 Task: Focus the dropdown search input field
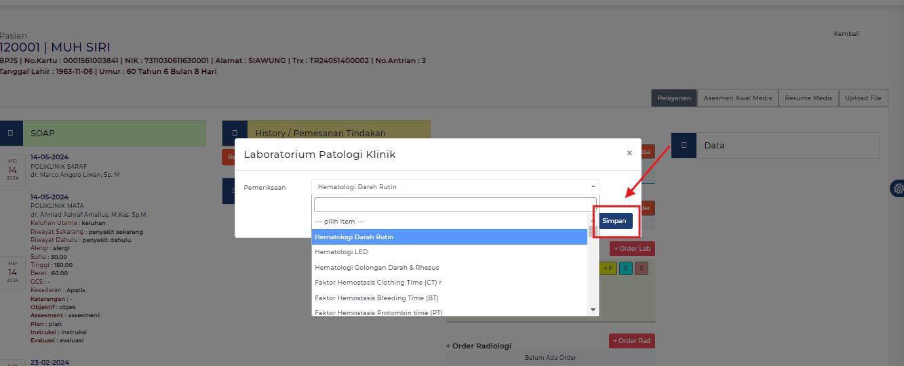(x=454, y=205)
